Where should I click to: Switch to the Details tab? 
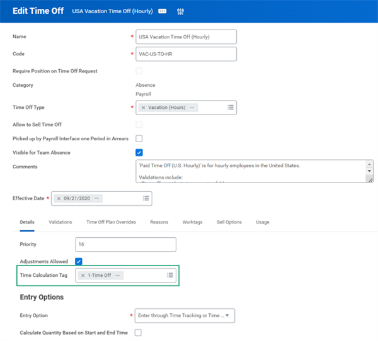(x=27, y=222)
